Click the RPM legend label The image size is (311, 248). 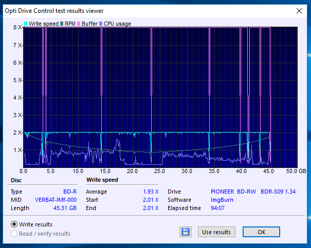tap(70, 24)
